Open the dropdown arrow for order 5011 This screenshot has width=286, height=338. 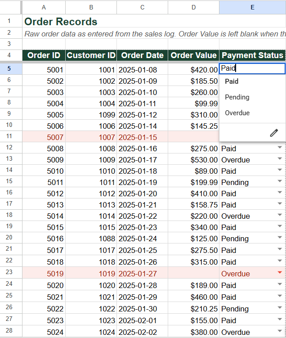280,181
